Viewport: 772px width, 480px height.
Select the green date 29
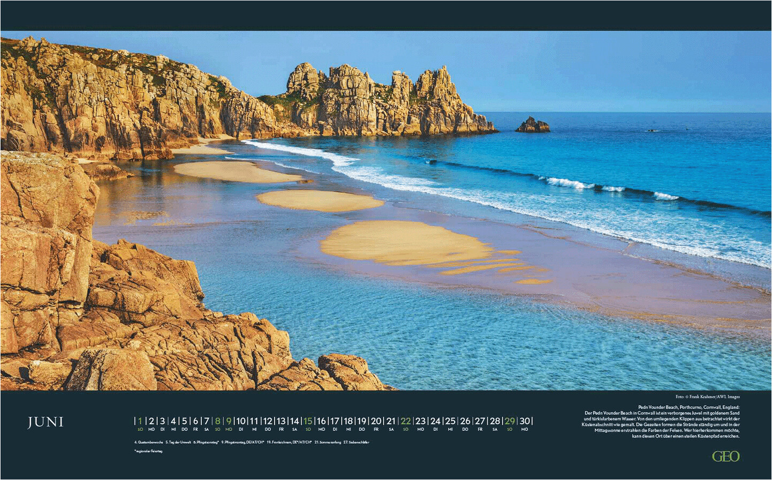point(510,421)
